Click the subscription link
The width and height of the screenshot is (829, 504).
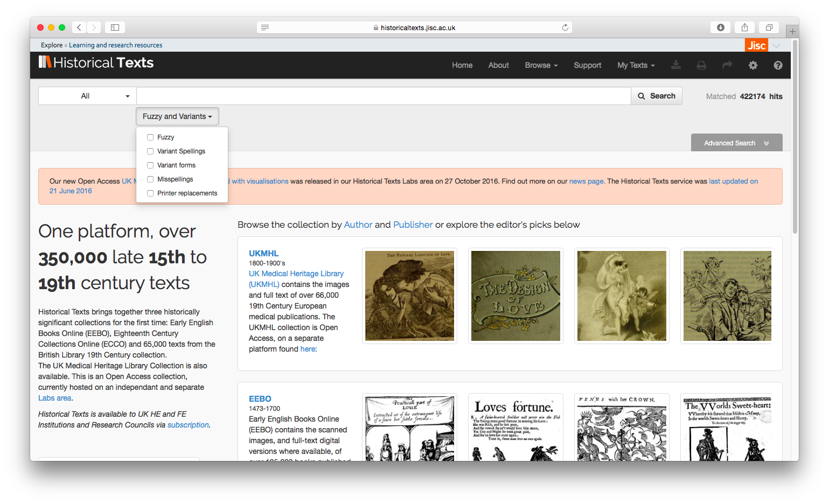tap(188, 425)
